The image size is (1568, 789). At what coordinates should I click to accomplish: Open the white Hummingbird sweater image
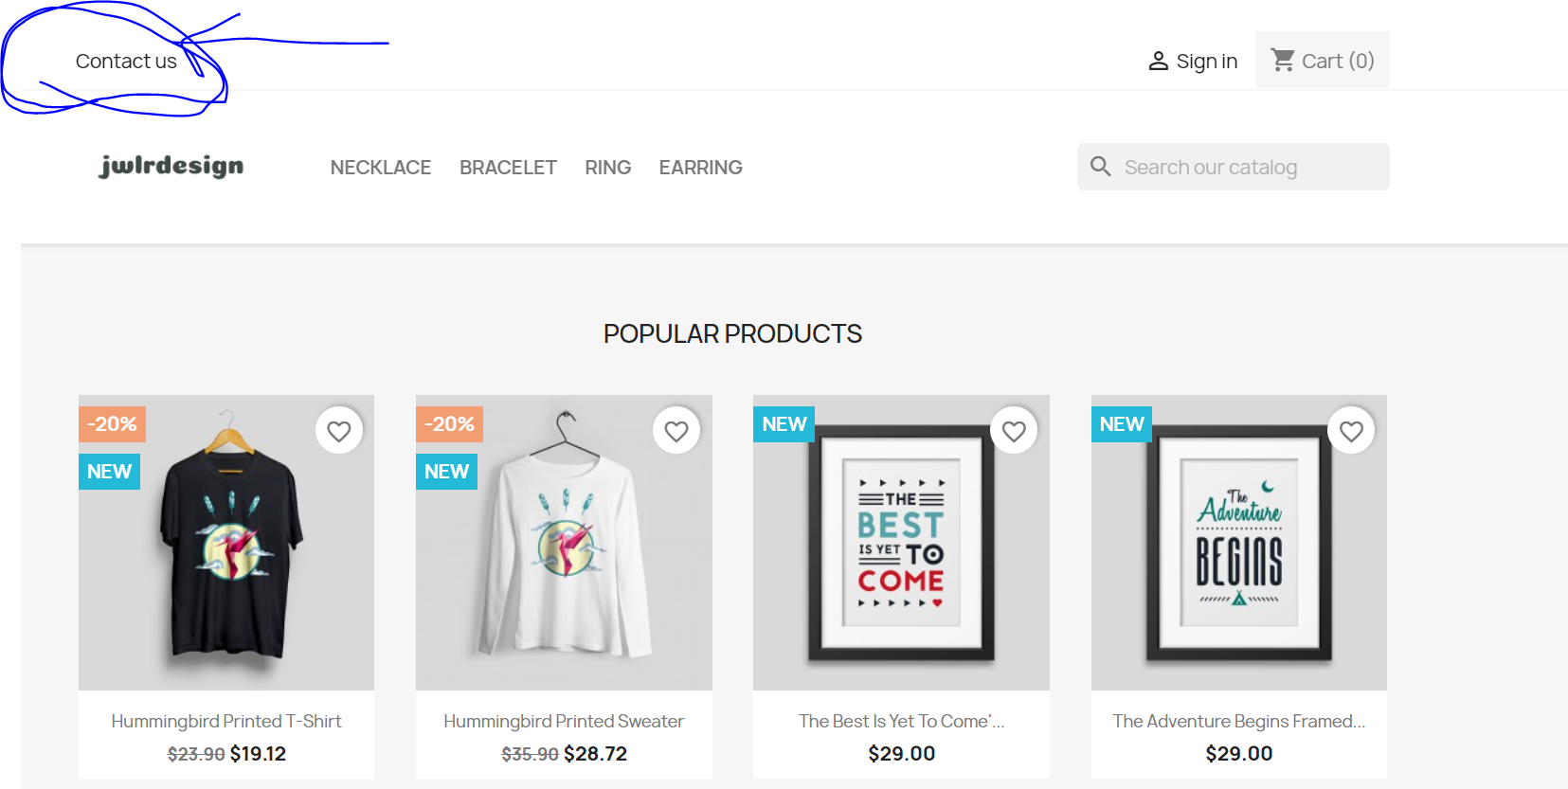point(564,543)
